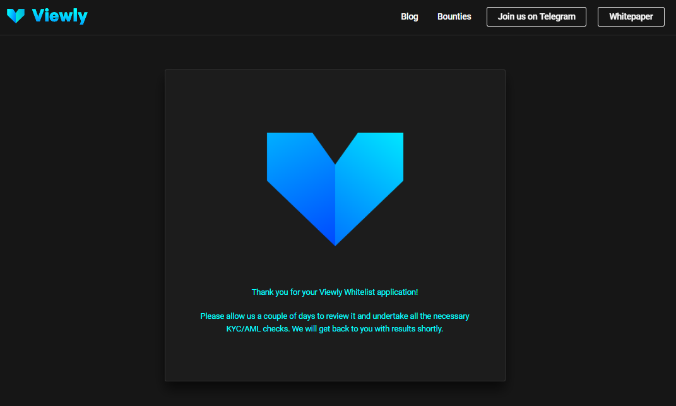Click the large blue heart logo in card
The height and width of the screenshot is (406, 676).
click(x=335, y=189)
